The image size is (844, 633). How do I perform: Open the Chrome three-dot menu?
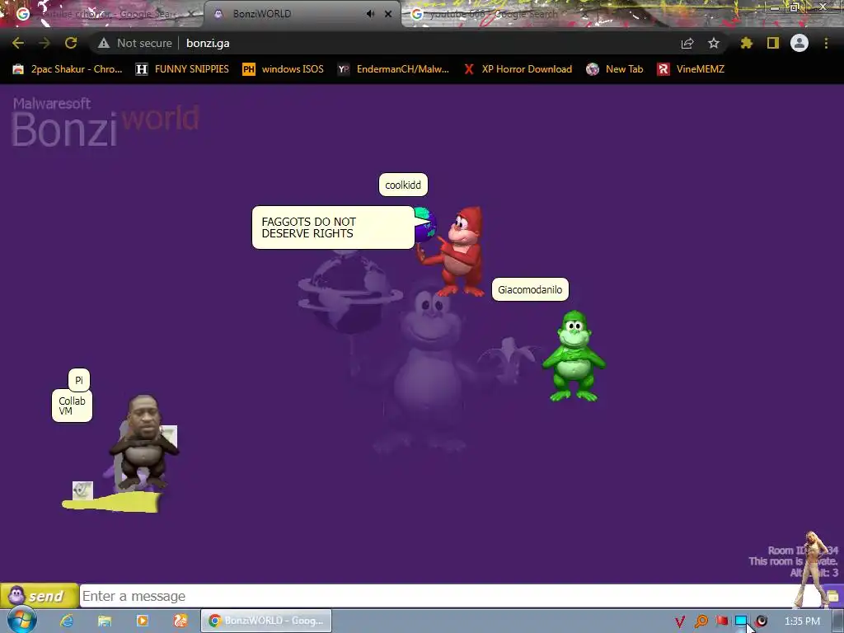coord(826,43)
